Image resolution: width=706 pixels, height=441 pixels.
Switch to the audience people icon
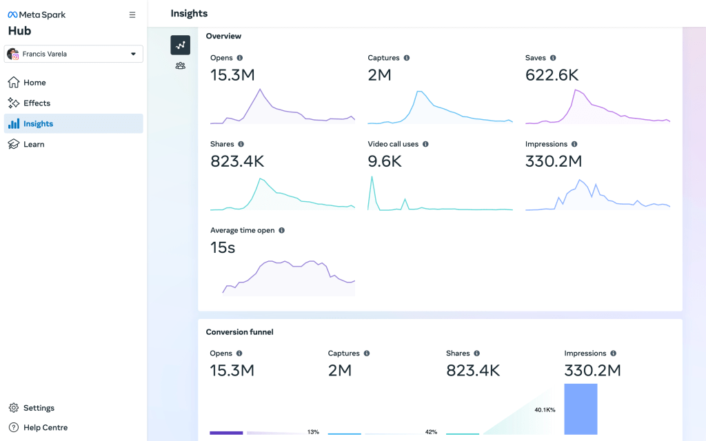[180, 66]
